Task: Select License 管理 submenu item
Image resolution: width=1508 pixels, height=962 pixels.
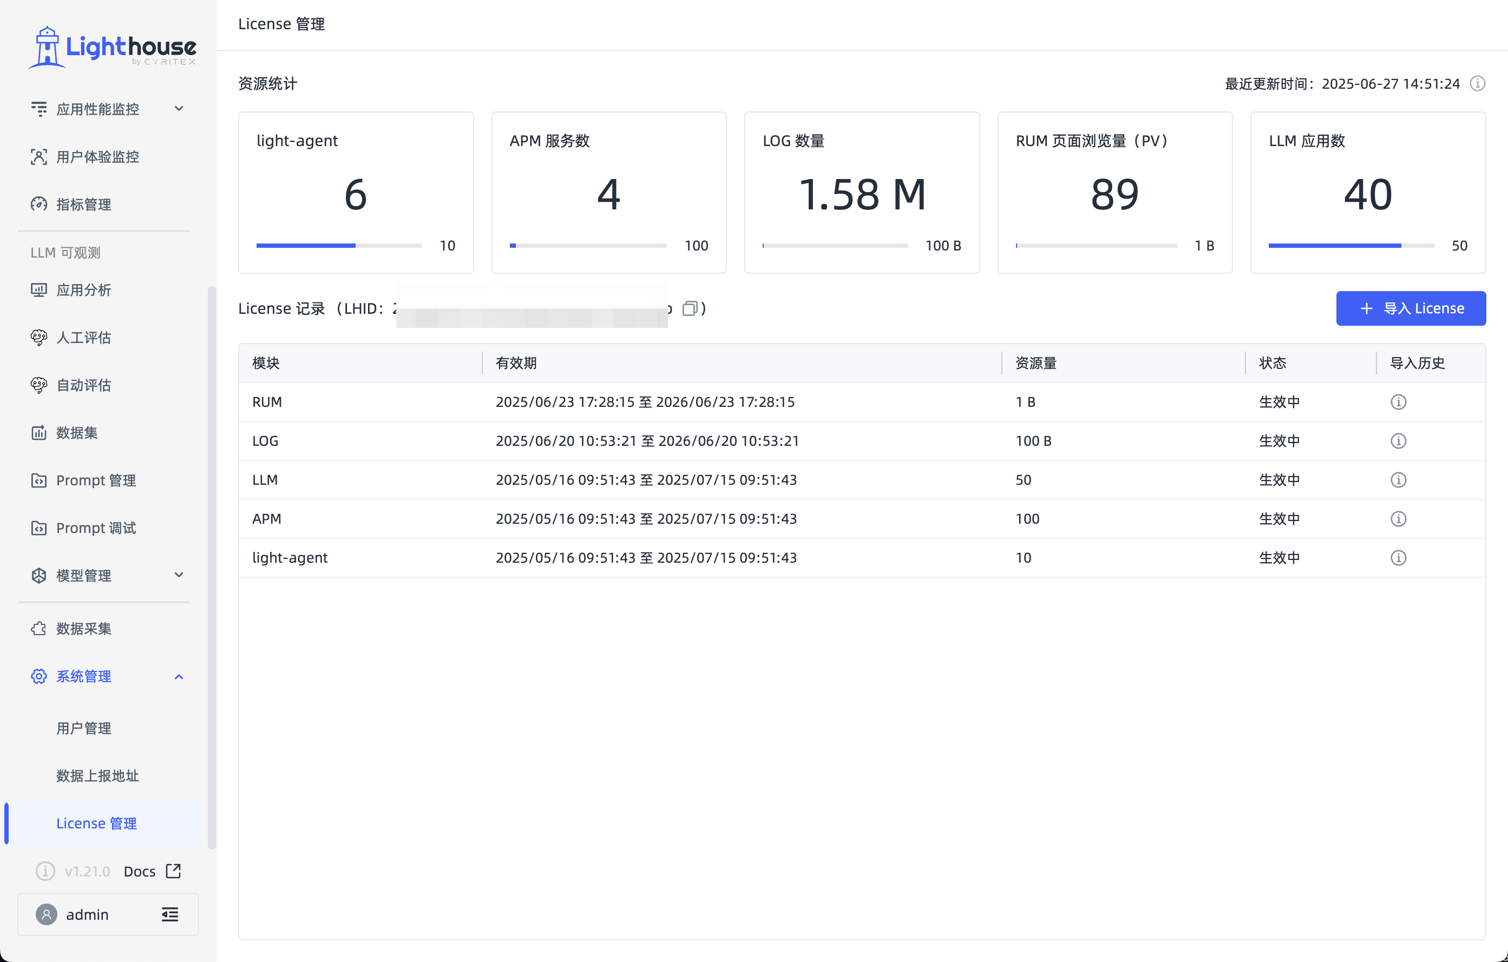Action: (105, 823)
